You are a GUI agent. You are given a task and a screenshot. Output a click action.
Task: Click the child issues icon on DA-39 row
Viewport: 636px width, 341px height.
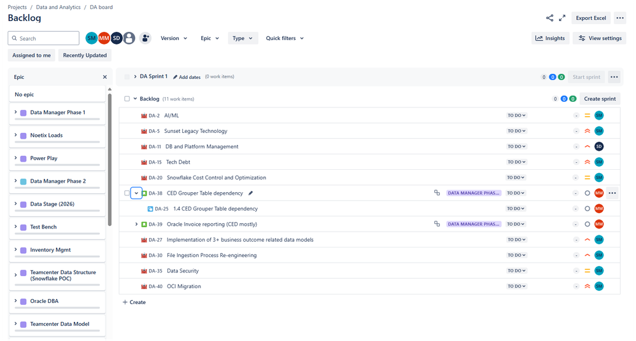(x=437, y=224)
